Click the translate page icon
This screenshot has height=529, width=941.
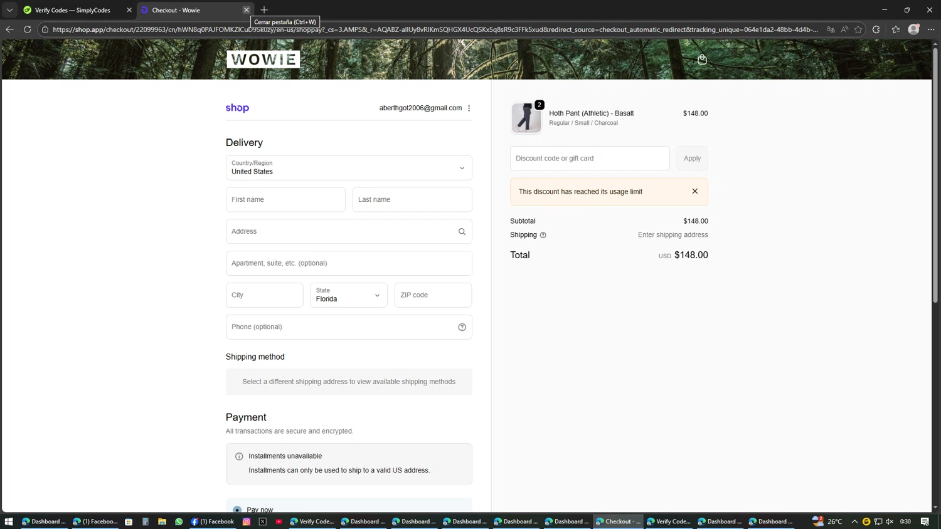831,29
